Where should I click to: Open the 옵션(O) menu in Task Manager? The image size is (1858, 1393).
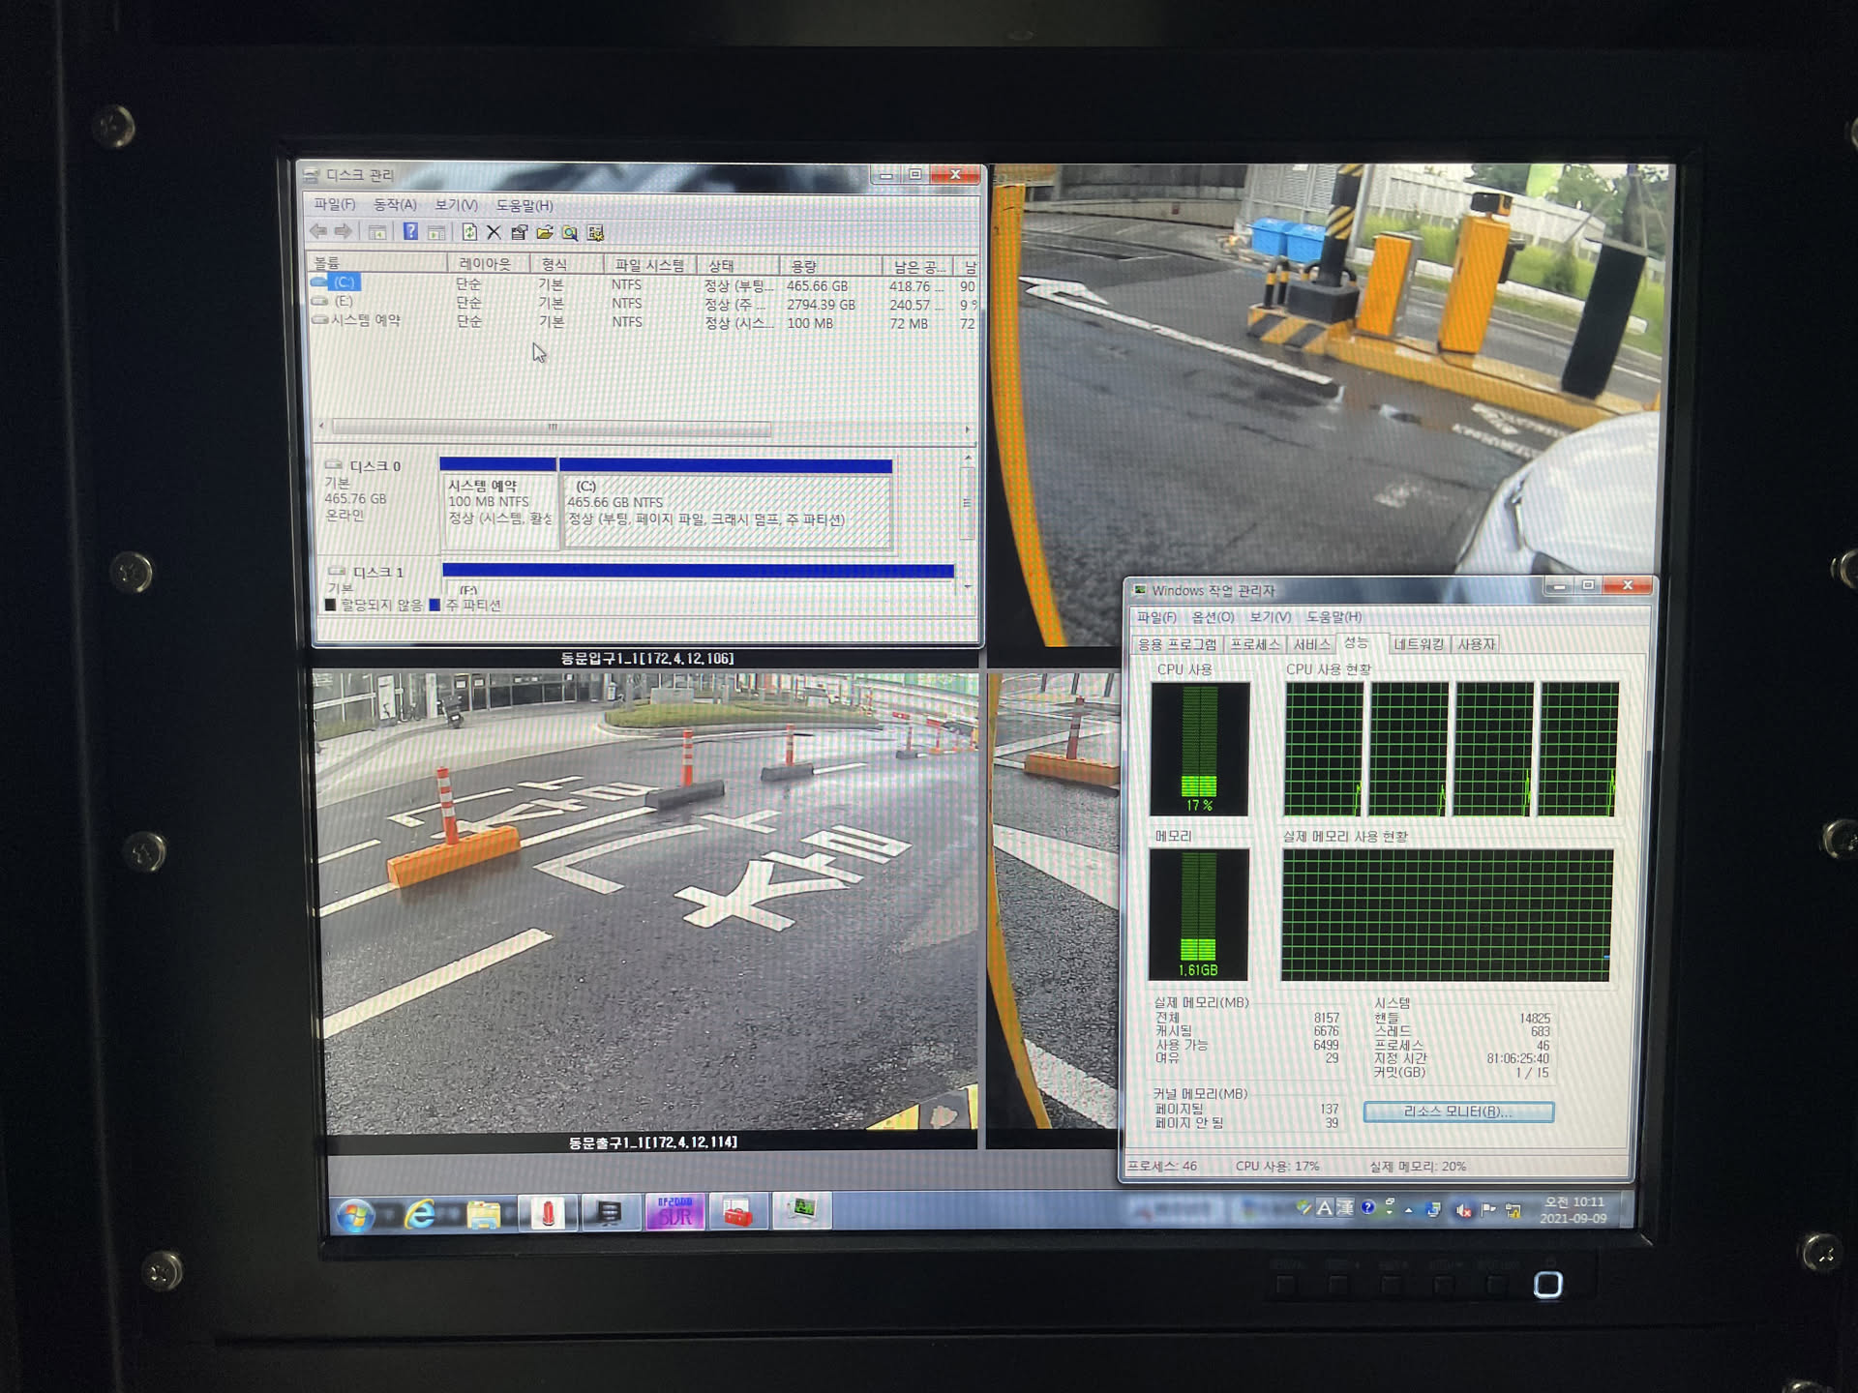click(1213, 617)
